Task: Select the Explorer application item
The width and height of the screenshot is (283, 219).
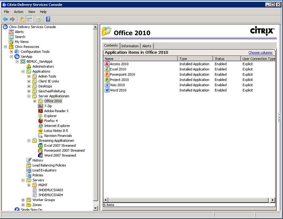Action: click(x=50, y=116)
